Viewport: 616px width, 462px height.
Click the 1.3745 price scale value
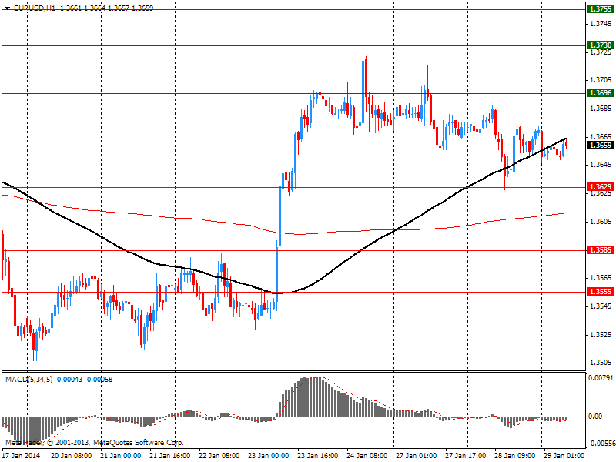(601, 24)
